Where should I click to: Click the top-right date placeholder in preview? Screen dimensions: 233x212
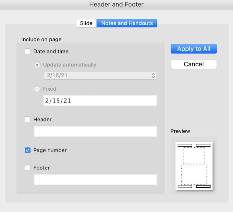click(x=203, y=145)
